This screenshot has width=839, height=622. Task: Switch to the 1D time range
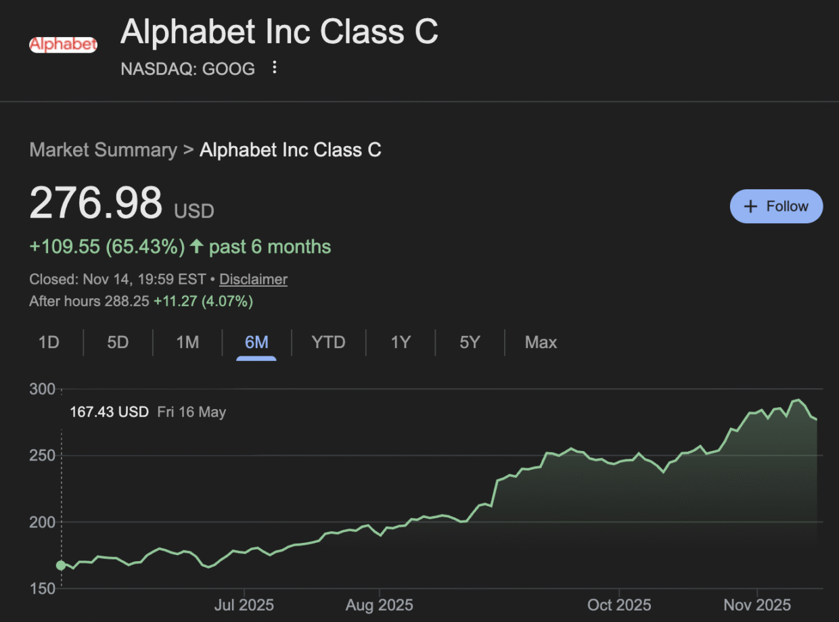49,343
